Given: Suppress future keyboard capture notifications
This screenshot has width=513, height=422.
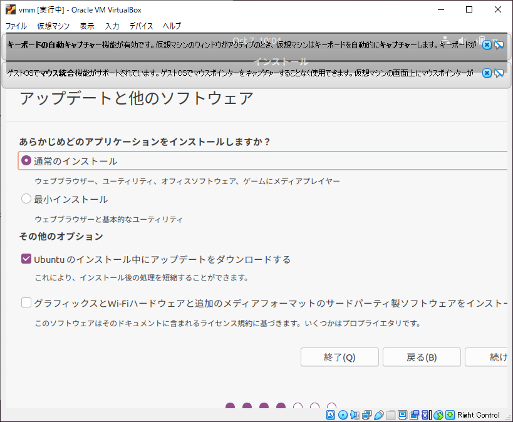Looking at the screenshot, I should 499,44.
